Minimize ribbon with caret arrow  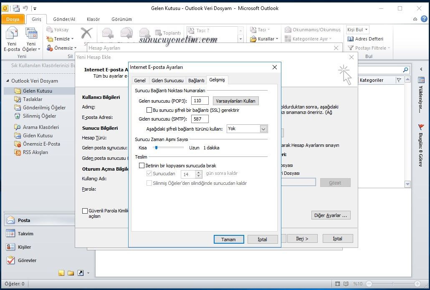coord(415,19)
